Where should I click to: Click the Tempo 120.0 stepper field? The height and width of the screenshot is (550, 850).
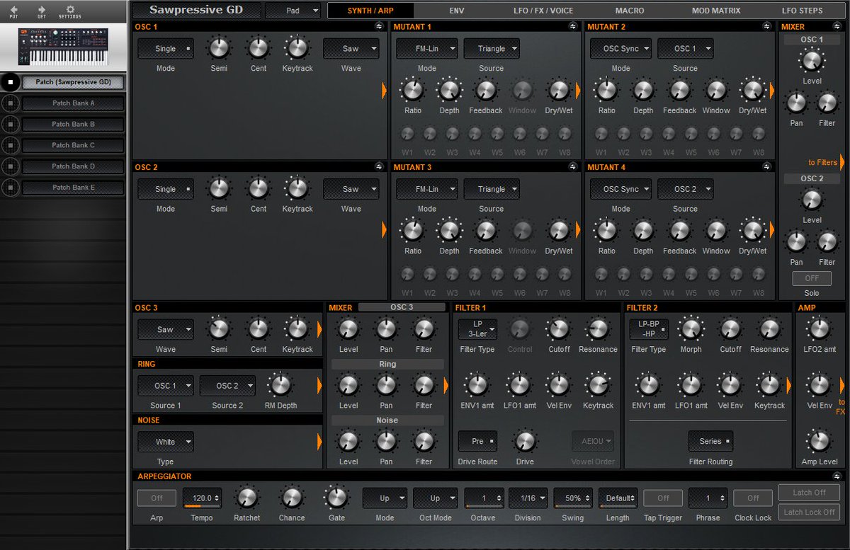(x=202, y=498)
